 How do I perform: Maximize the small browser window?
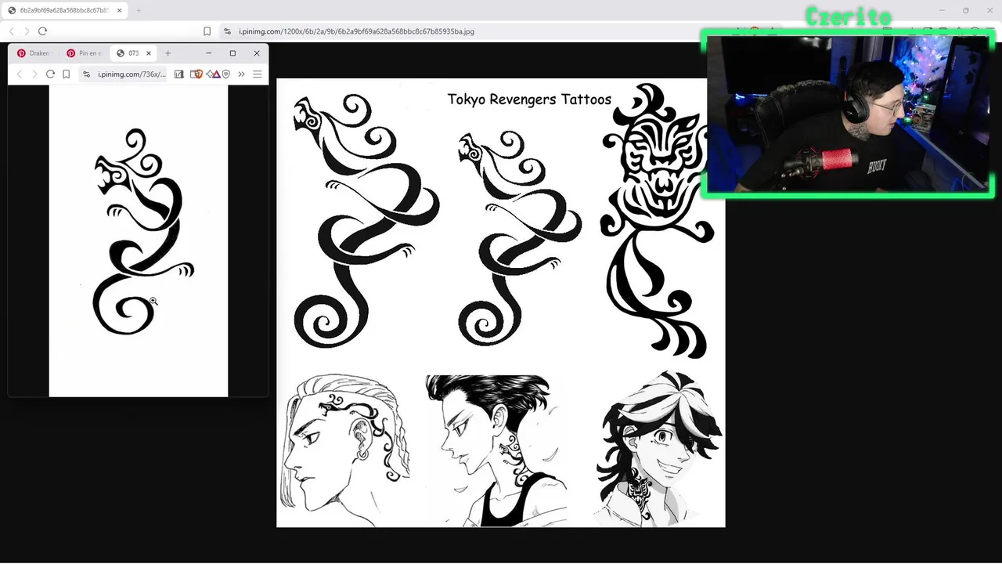pyautogui.click(x=232, y=53)
